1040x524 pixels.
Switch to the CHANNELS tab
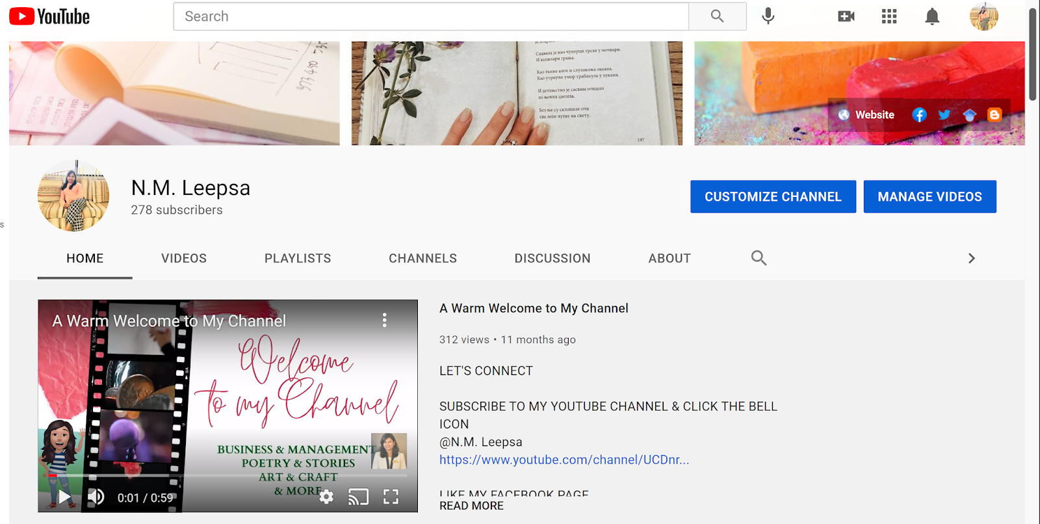click(x=422, y=259)
